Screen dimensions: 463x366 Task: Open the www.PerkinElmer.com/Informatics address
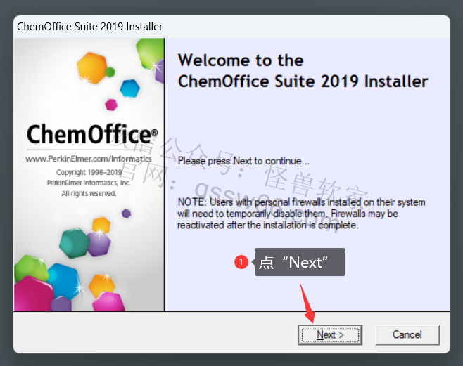click(x=89, y=159)
